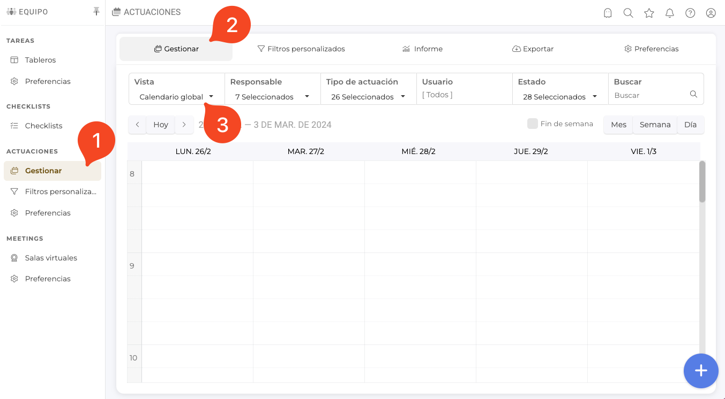Click the VIE. 1/3 column header

(644, 151)
